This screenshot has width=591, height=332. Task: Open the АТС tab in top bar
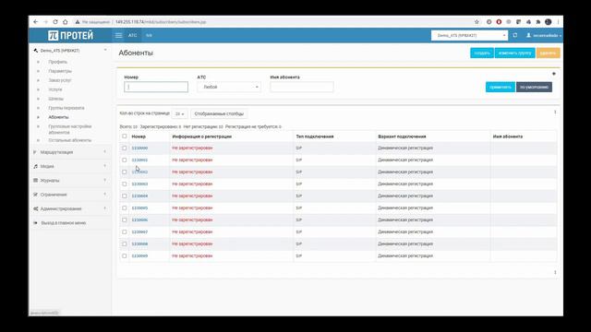click(133, 35)
